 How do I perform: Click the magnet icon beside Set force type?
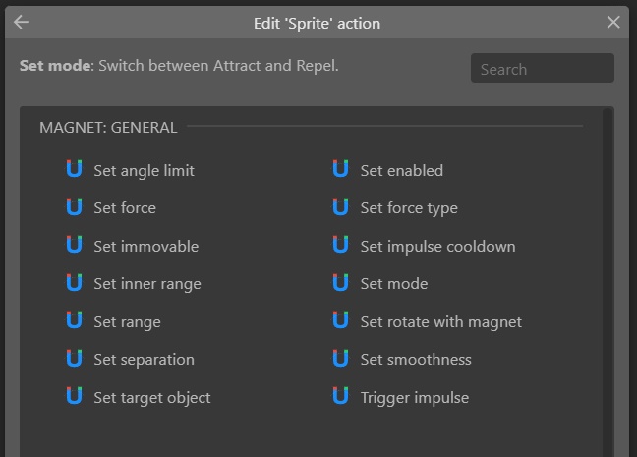(340, 207)
